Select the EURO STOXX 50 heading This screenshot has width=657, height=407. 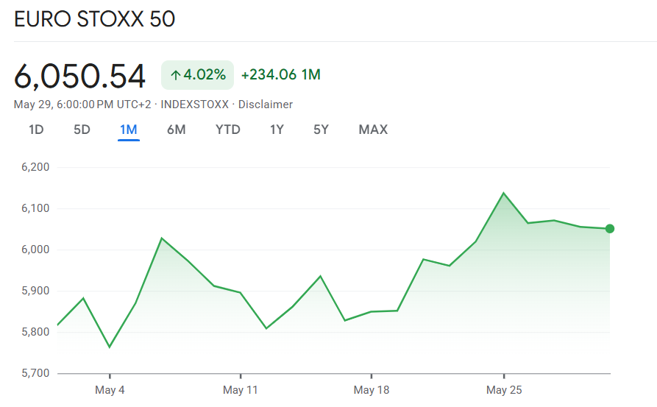tap(94, 19)
